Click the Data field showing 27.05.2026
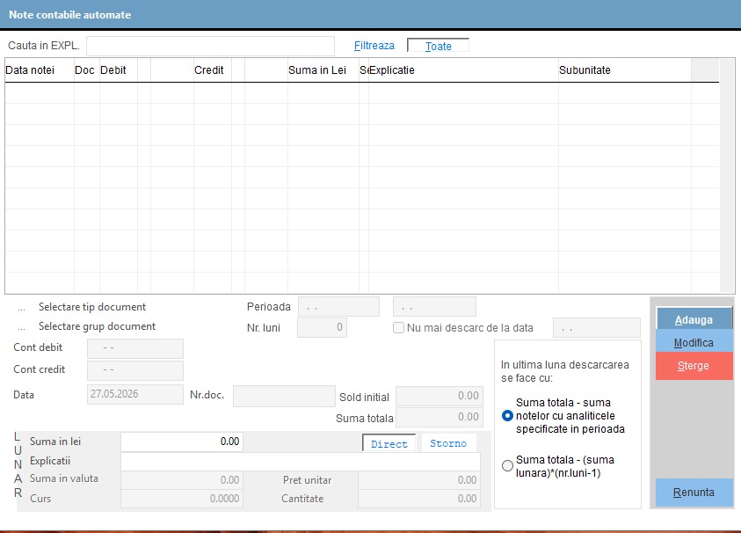Screen dimensions: 741x533 click(x=135, y=394)
